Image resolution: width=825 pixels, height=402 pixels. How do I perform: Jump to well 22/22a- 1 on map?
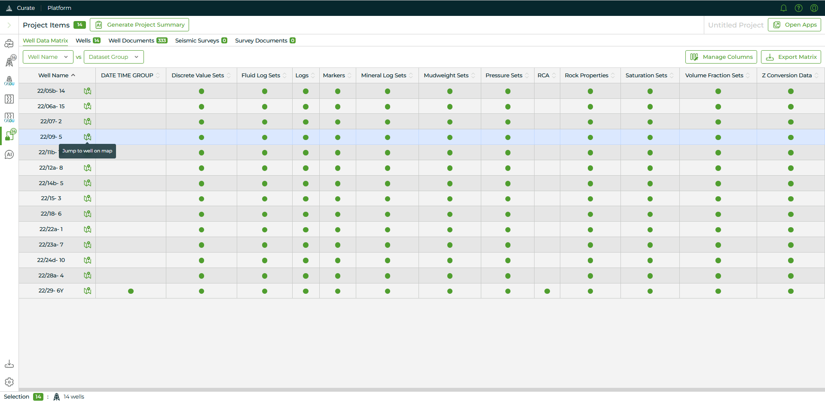tap(87, 229)
